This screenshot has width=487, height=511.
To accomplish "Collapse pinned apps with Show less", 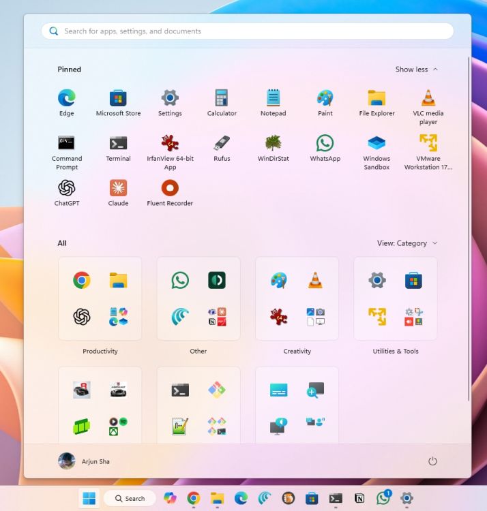I will 416,69.
